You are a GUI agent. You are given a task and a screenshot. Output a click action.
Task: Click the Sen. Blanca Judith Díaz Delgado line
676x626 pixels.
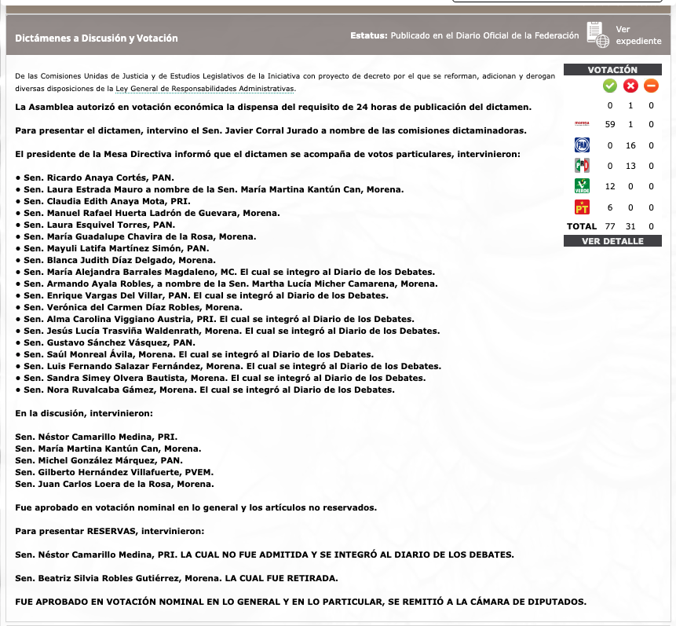[115, 260]
